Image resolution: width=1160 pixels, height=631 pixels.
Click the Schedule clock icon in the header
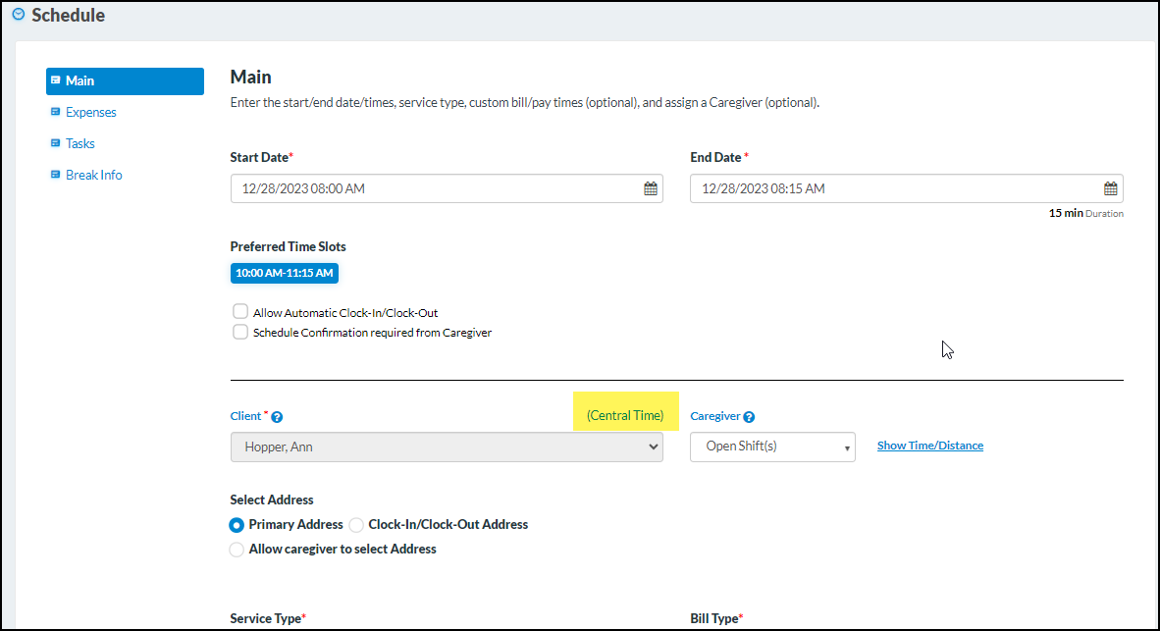coord(18,15)
